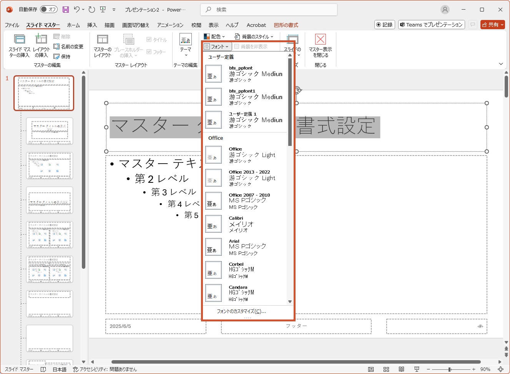Viewport: 510px width, 374px height.
Task: Click the 記録 button
Action: [385, 25]
